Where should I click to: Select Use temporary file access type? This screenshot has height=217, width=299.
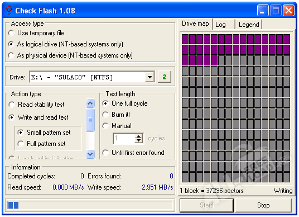(x=36, y=33)
